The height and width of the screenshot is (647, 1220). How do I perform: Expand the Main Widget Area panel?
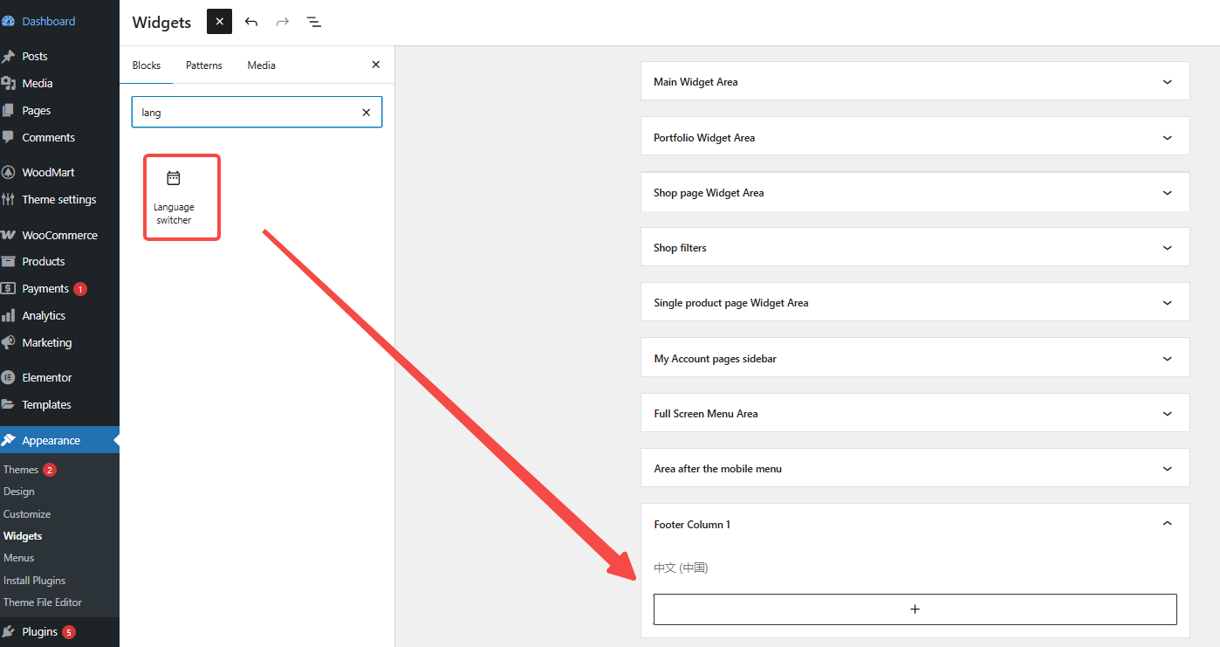pos(1168,82)
